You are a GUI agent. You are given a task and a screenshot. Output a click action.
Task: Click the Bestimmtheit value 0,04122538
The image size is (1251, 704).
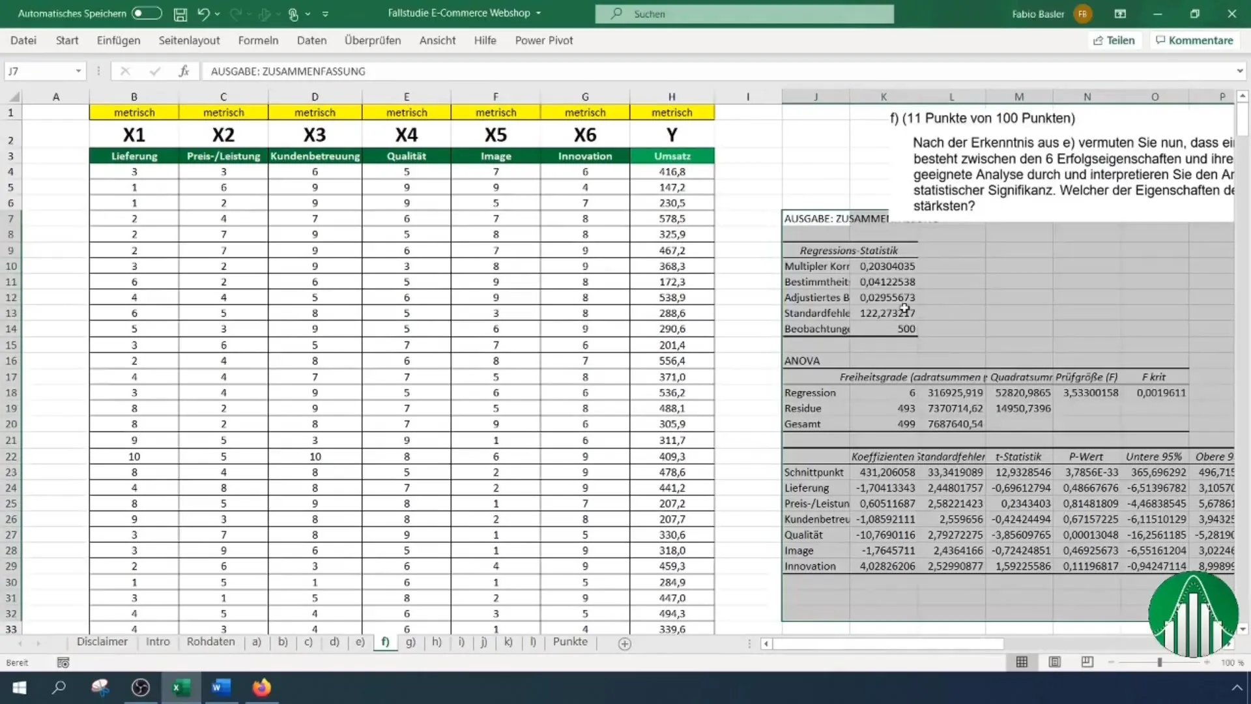[x=885, y=282]
